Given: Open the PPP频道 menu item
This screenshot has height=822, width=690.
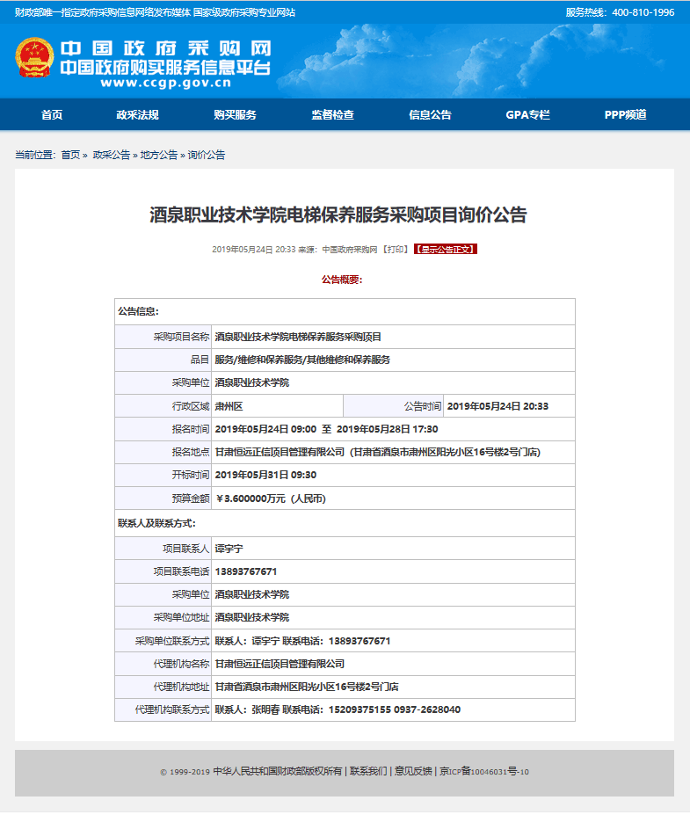Looking at the screenshot, I should [625, 115].
